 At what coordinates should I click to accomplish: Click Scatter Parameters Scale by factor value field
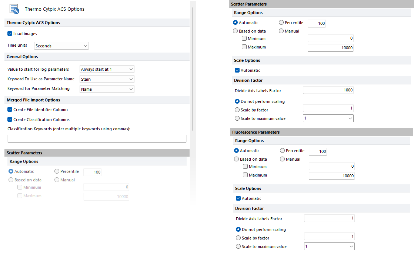(x=328, y=108)
